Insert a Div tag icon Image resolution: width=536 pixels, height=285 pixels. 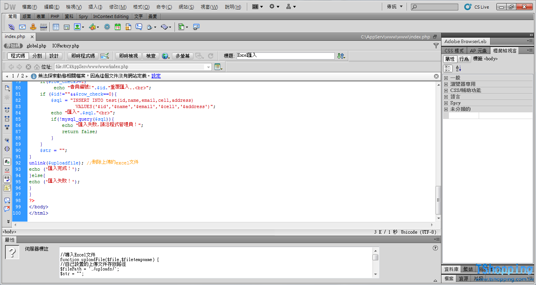tap(67, 27)
